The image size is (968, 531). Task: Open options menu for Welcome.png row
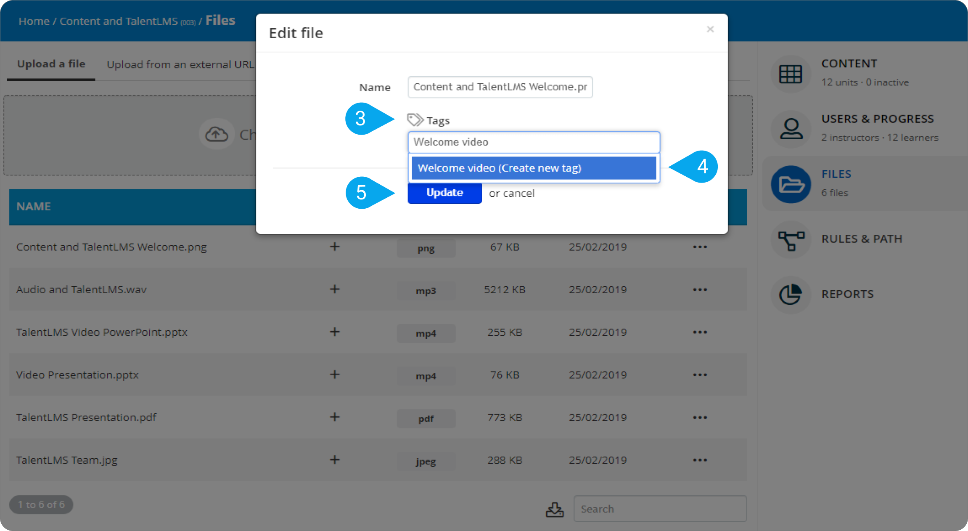click(x=700, y=247)
